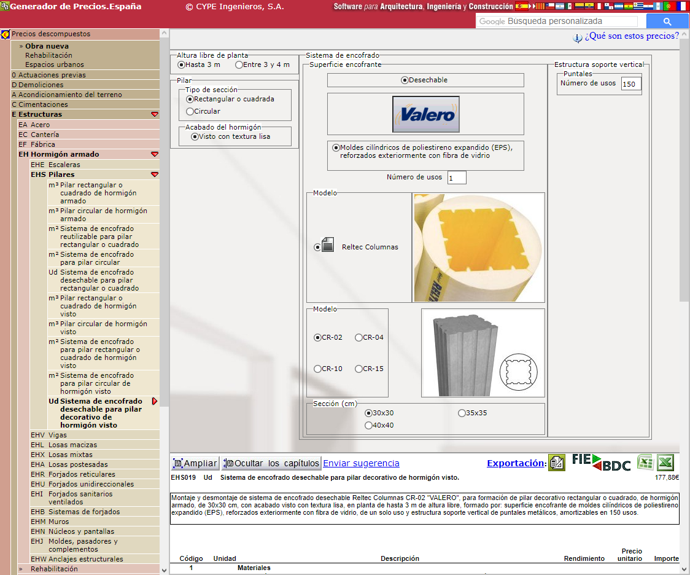
Task: Select the CR-10 model
Action: [317, 369]
